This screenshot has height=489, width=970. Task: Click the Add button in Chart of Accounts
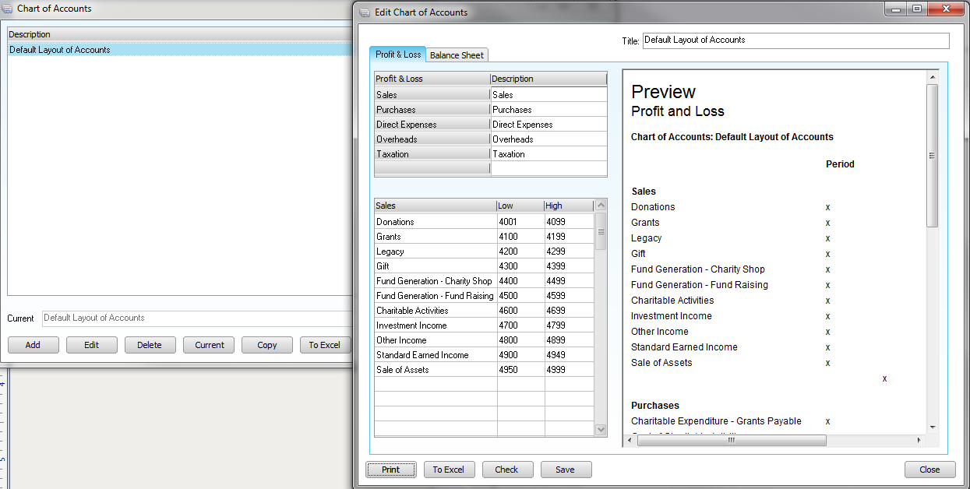pos(33,345)
